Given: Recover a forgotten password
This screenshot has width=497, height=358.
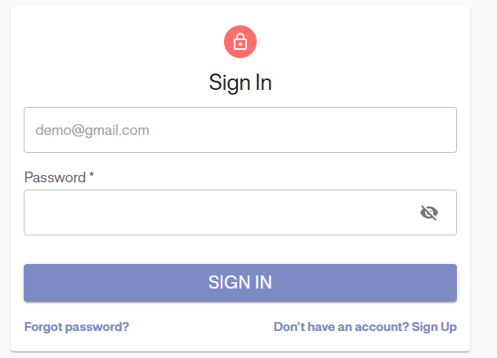Looking at the screenshot, I should pyautogui.click(x=77, y=327).
